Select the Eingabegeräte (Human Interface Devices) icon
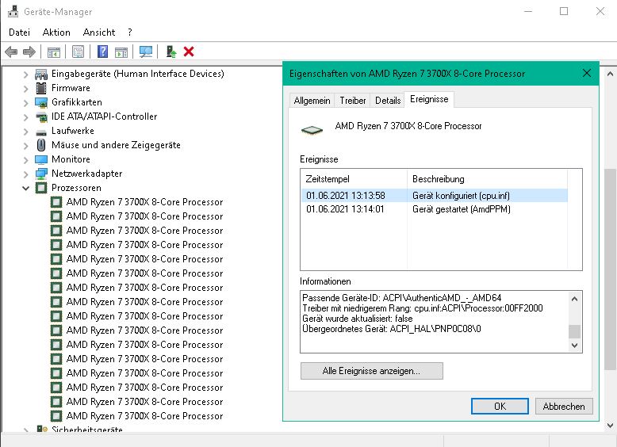 pos(41,74)
